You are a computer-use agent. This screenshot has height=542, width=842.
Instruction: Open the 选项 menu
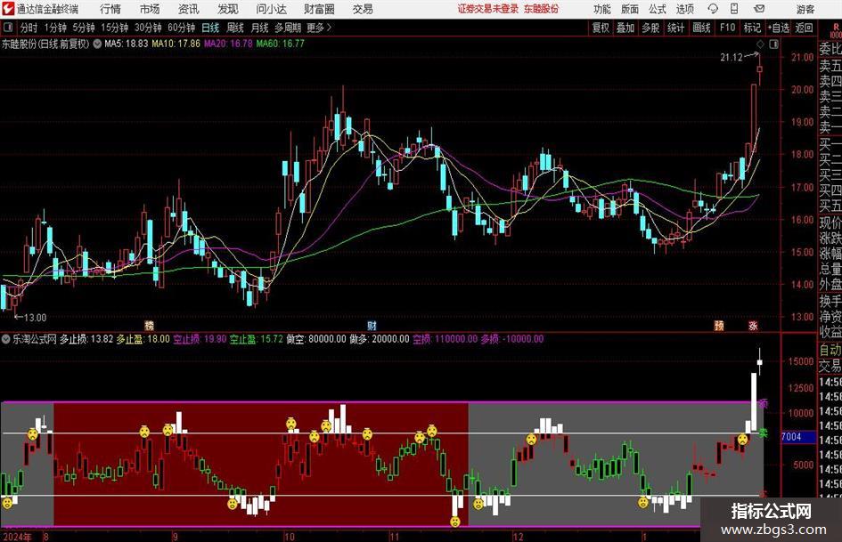click(684, 9)
